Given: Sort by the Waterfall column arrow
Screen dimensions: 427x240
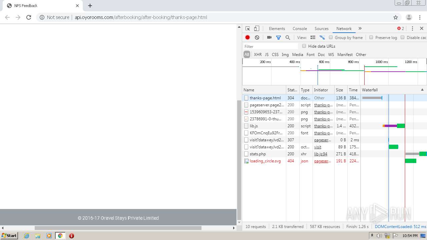Looking at the screenshot, I should (422, 90).
